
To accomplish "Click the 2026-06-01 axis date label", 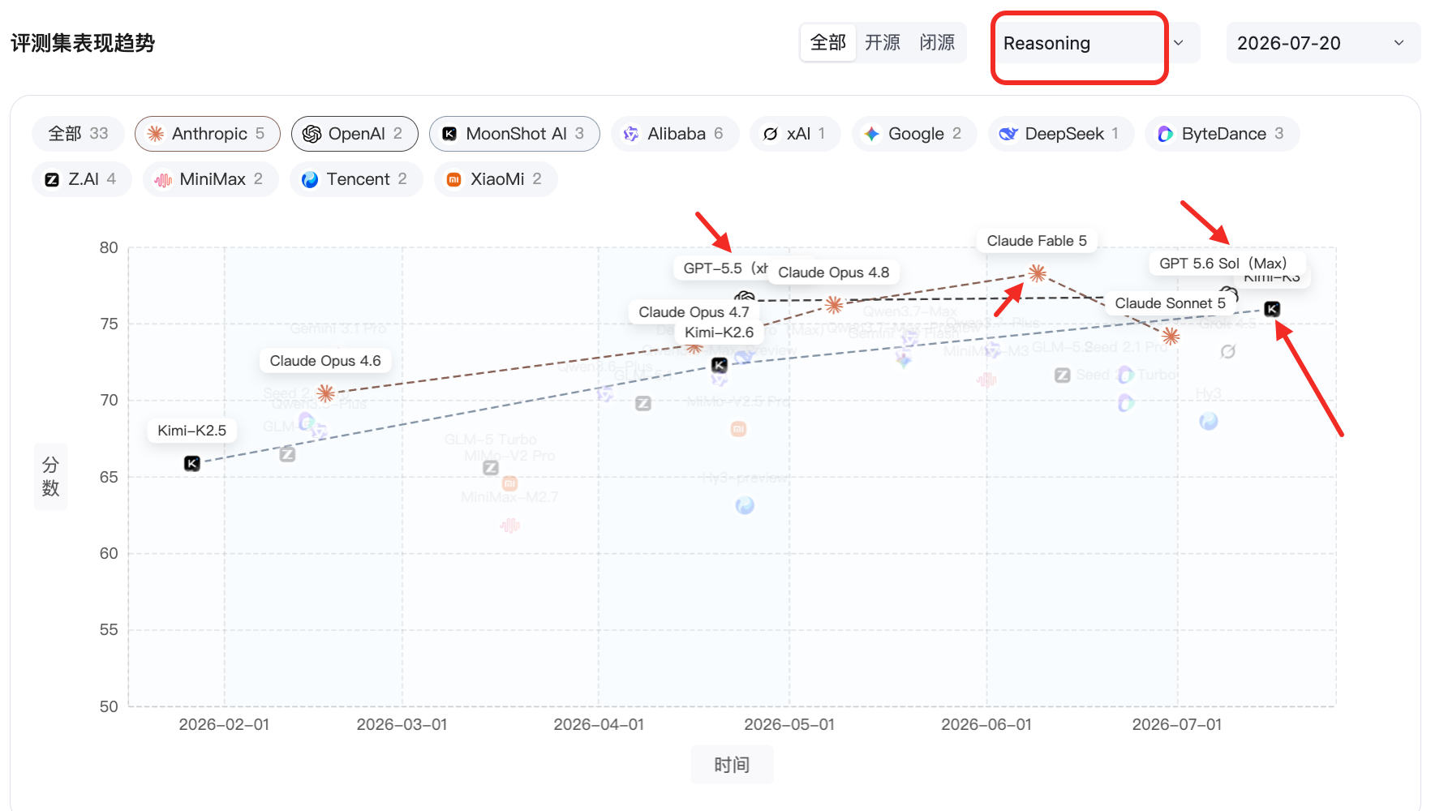I will (986, 724).
